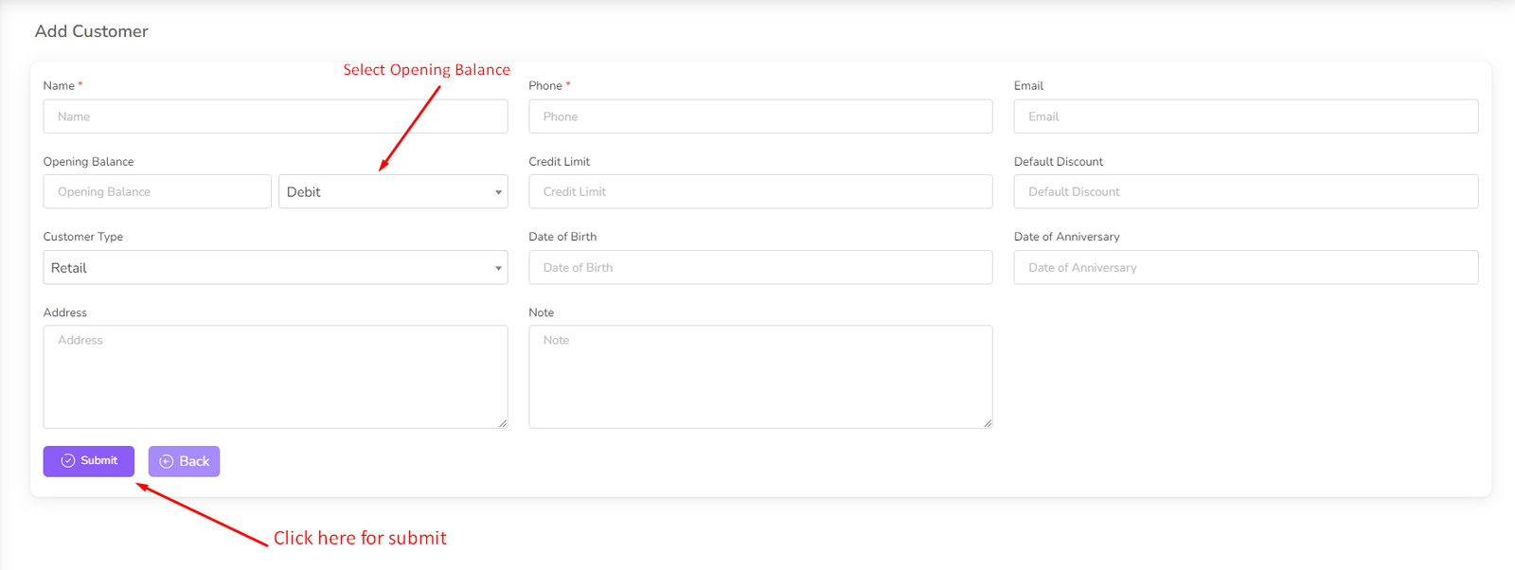Focus the Name input field

pyautogui.click(x=275, y=116)
